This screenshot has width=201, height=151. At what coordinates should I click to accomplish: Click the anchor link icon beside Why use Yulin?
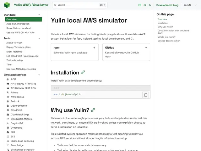coord(93,110)
